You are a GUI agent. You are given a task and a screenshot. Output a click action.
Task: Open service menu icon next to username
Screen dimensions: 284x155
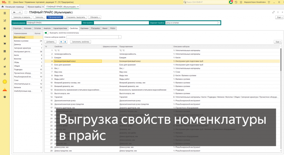tap(269, 2)
